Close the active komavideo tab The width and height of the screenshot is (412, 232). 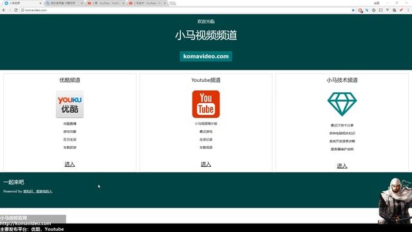41,3
